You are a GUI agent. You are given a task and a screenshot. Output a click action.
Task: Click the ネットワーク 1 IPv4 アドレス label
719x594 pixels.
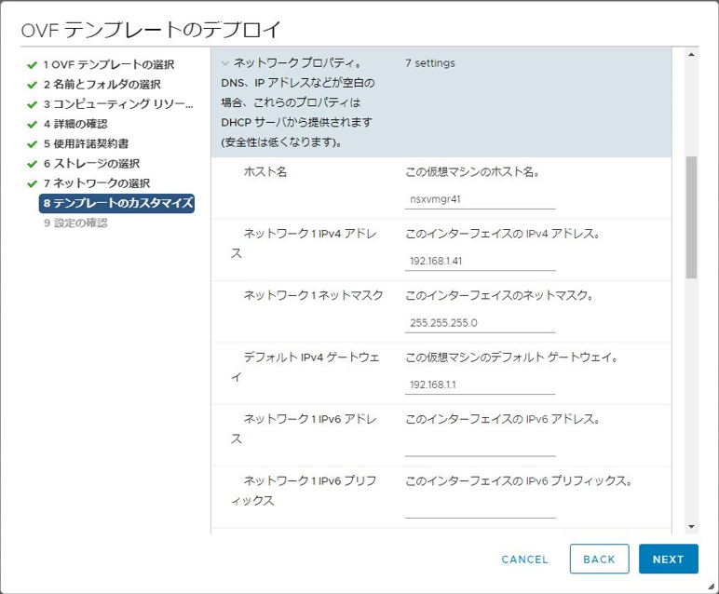[x=304, y=243]
